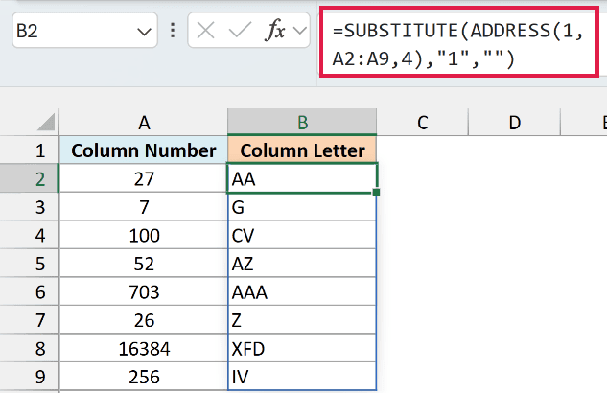Image resolution: width=607 pixels, height=393 pixels.
Task: Select row 3 header
Action: coord(30,207)
